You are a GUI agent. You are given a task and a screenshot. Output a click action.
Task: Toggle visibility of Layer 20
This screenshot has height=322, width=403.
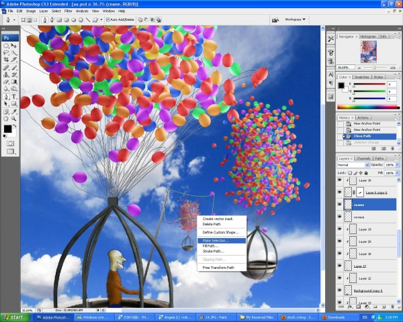(340, 241)
